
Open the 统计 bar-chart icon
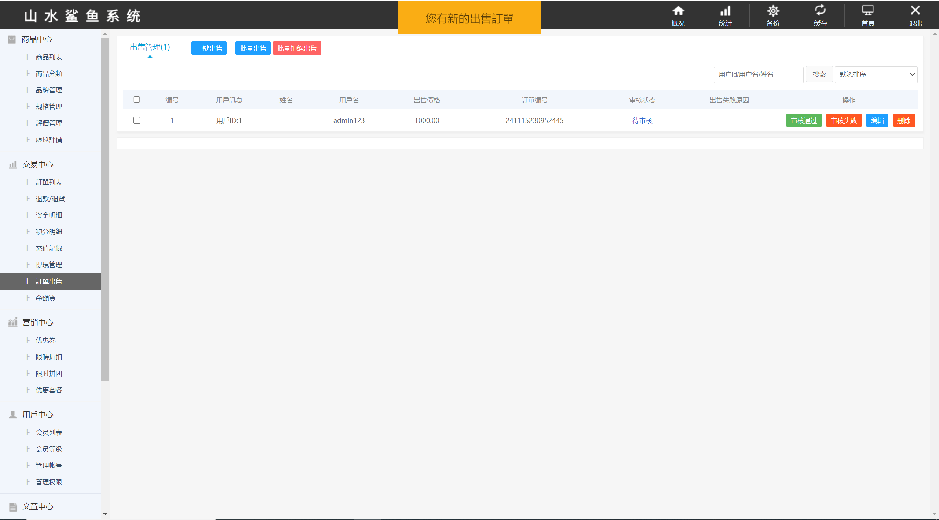[x=725, y=11]
